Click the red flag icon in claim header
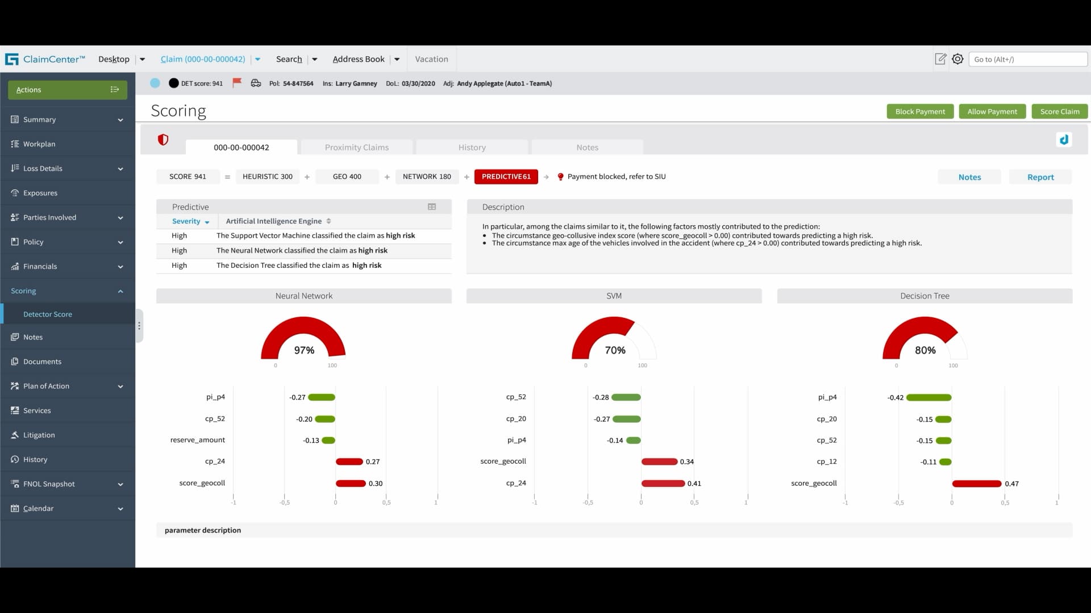1091x613 pixels. pos(237,83)
